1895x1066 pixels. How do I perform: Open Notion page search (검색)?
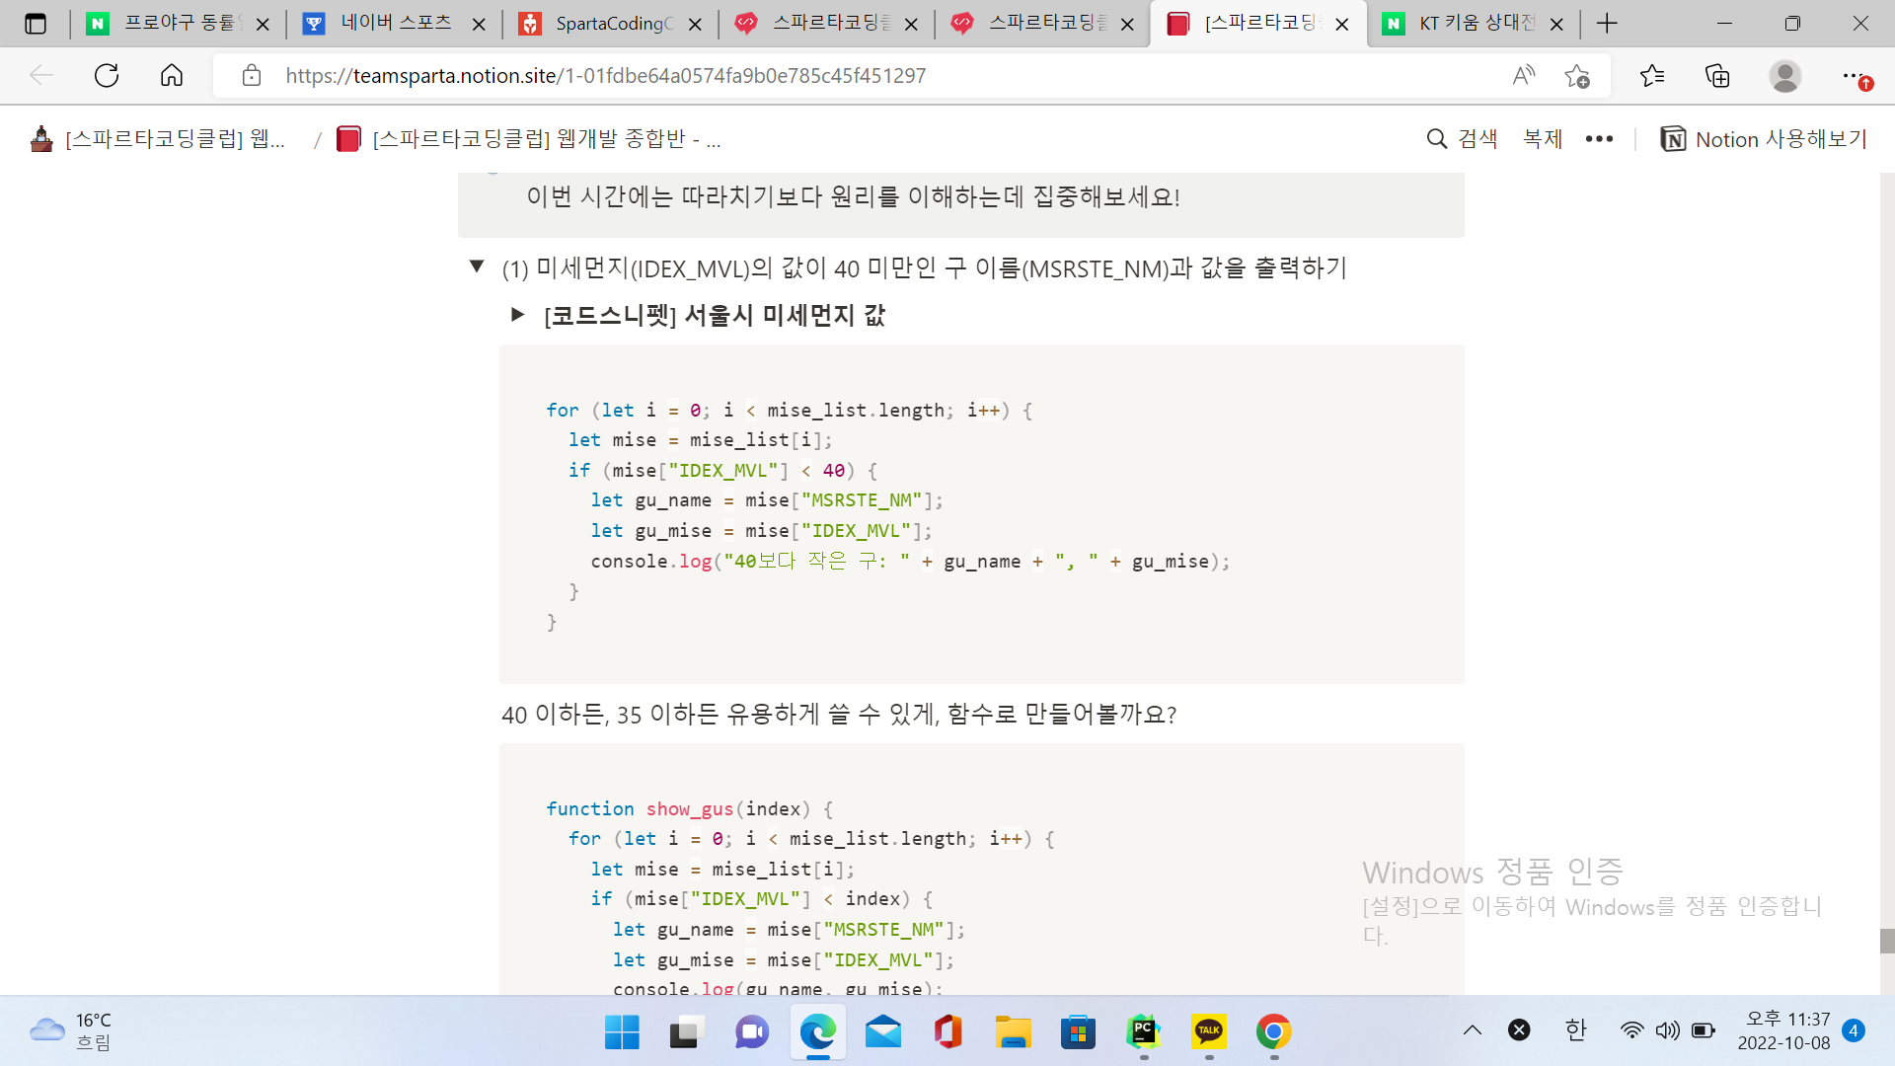tap(1463, 139)
